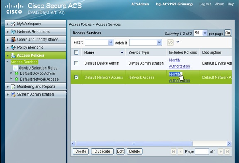Expand My Workspace section

tap(8, 24)
